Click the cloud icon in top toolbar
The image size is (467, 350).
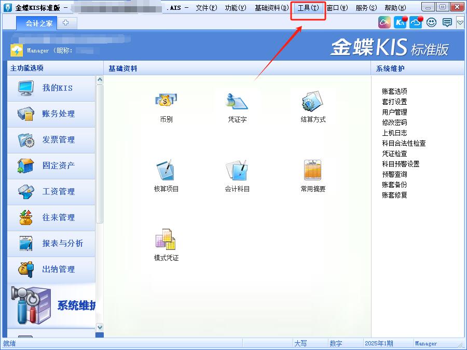click(x=416, y=22)
